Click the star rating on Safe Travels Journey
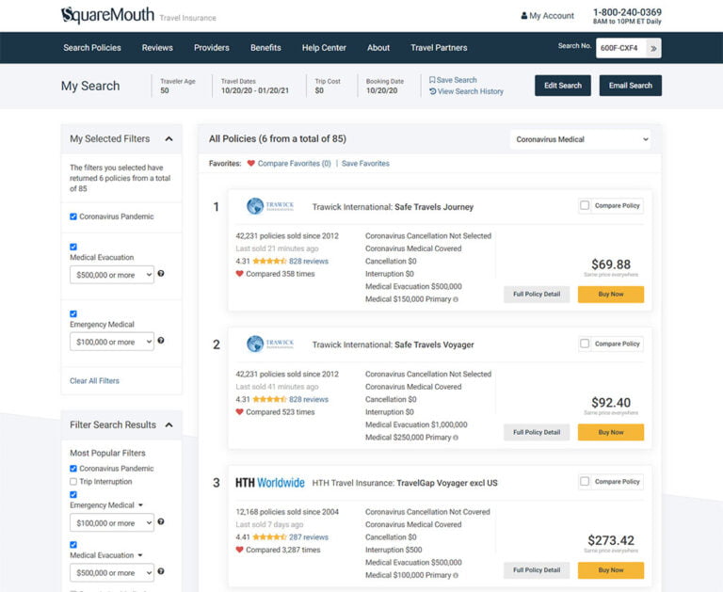723x592 pixels. coord(270,261)
